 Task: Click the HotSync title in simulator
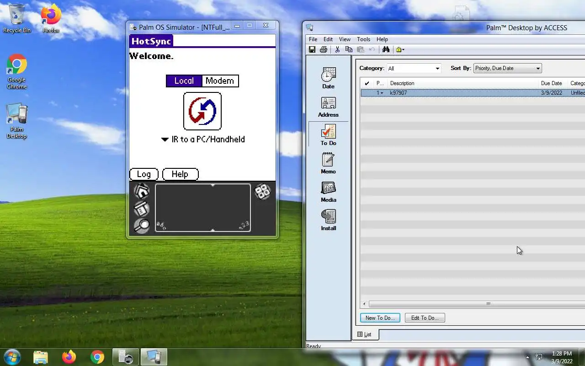click(x=151, y=41)
